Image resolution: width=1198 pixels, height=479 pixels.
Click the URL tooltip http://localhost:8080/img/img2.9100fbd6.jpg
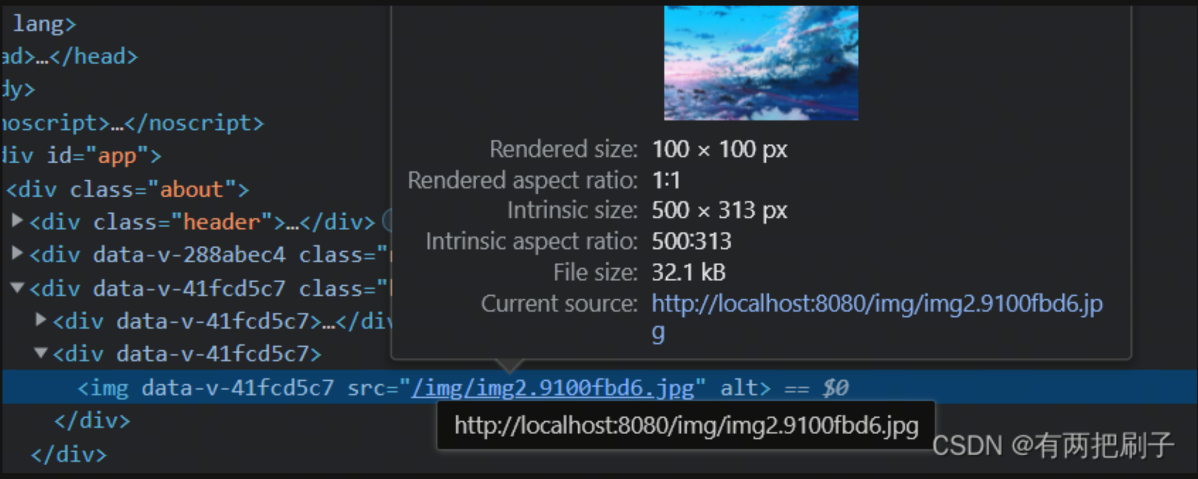(x=686, y=425)
